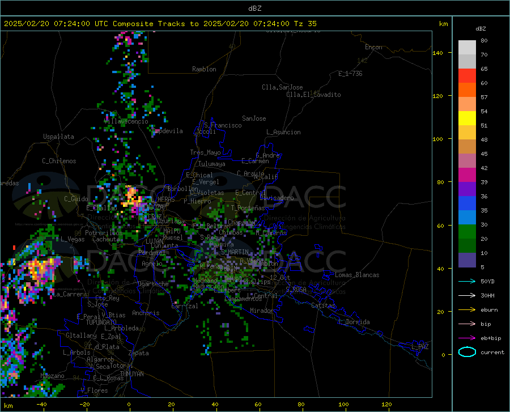Click the 5 dBZ purple swatch
This screenshot has width=510, height=412.
coord(467,260)
